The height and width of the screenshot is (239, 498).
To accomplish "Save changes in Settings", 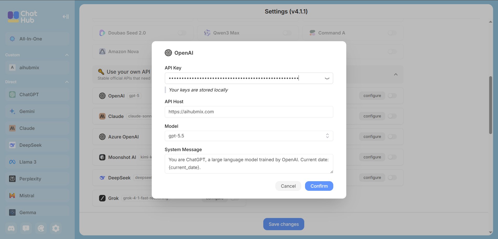I will click(284, 224).
